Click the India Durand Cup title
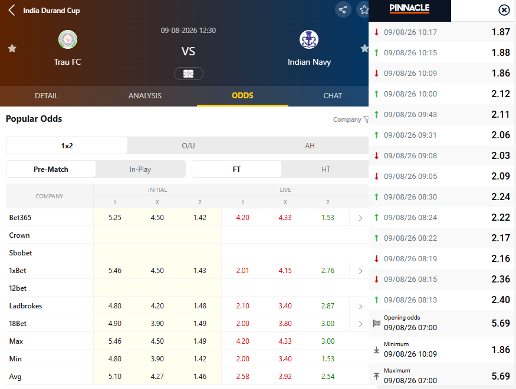This screenshot has height=389, width=516. [x=52, y=11]
